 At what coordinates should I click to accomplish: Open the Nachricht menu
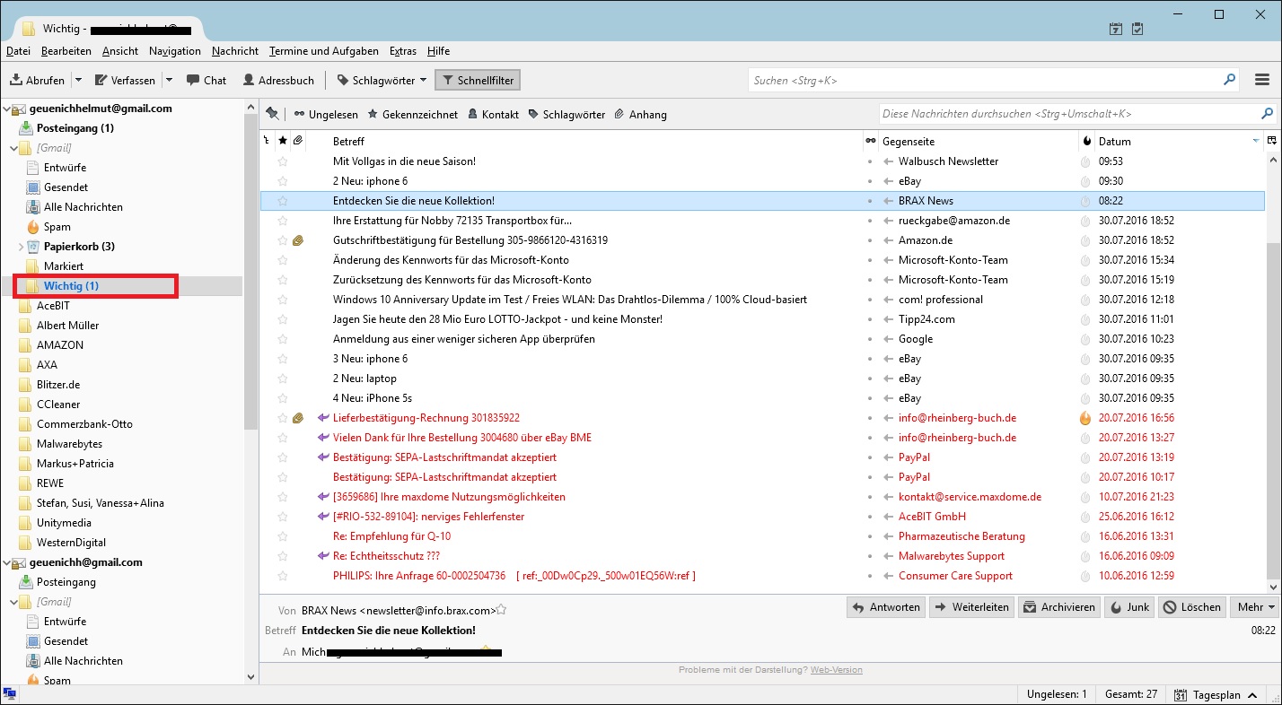point(234,51)
